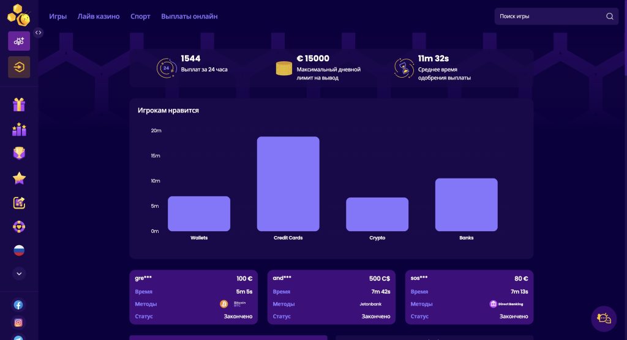
Task: Click the login arrow sidebar icon
Action: coord(19,67)
